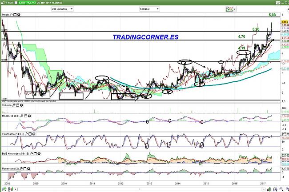Image resolution: width=289 pixels, height=192 pixels.
Task: Click the horizontal time scrollbar track
Action: pos(140,189)
